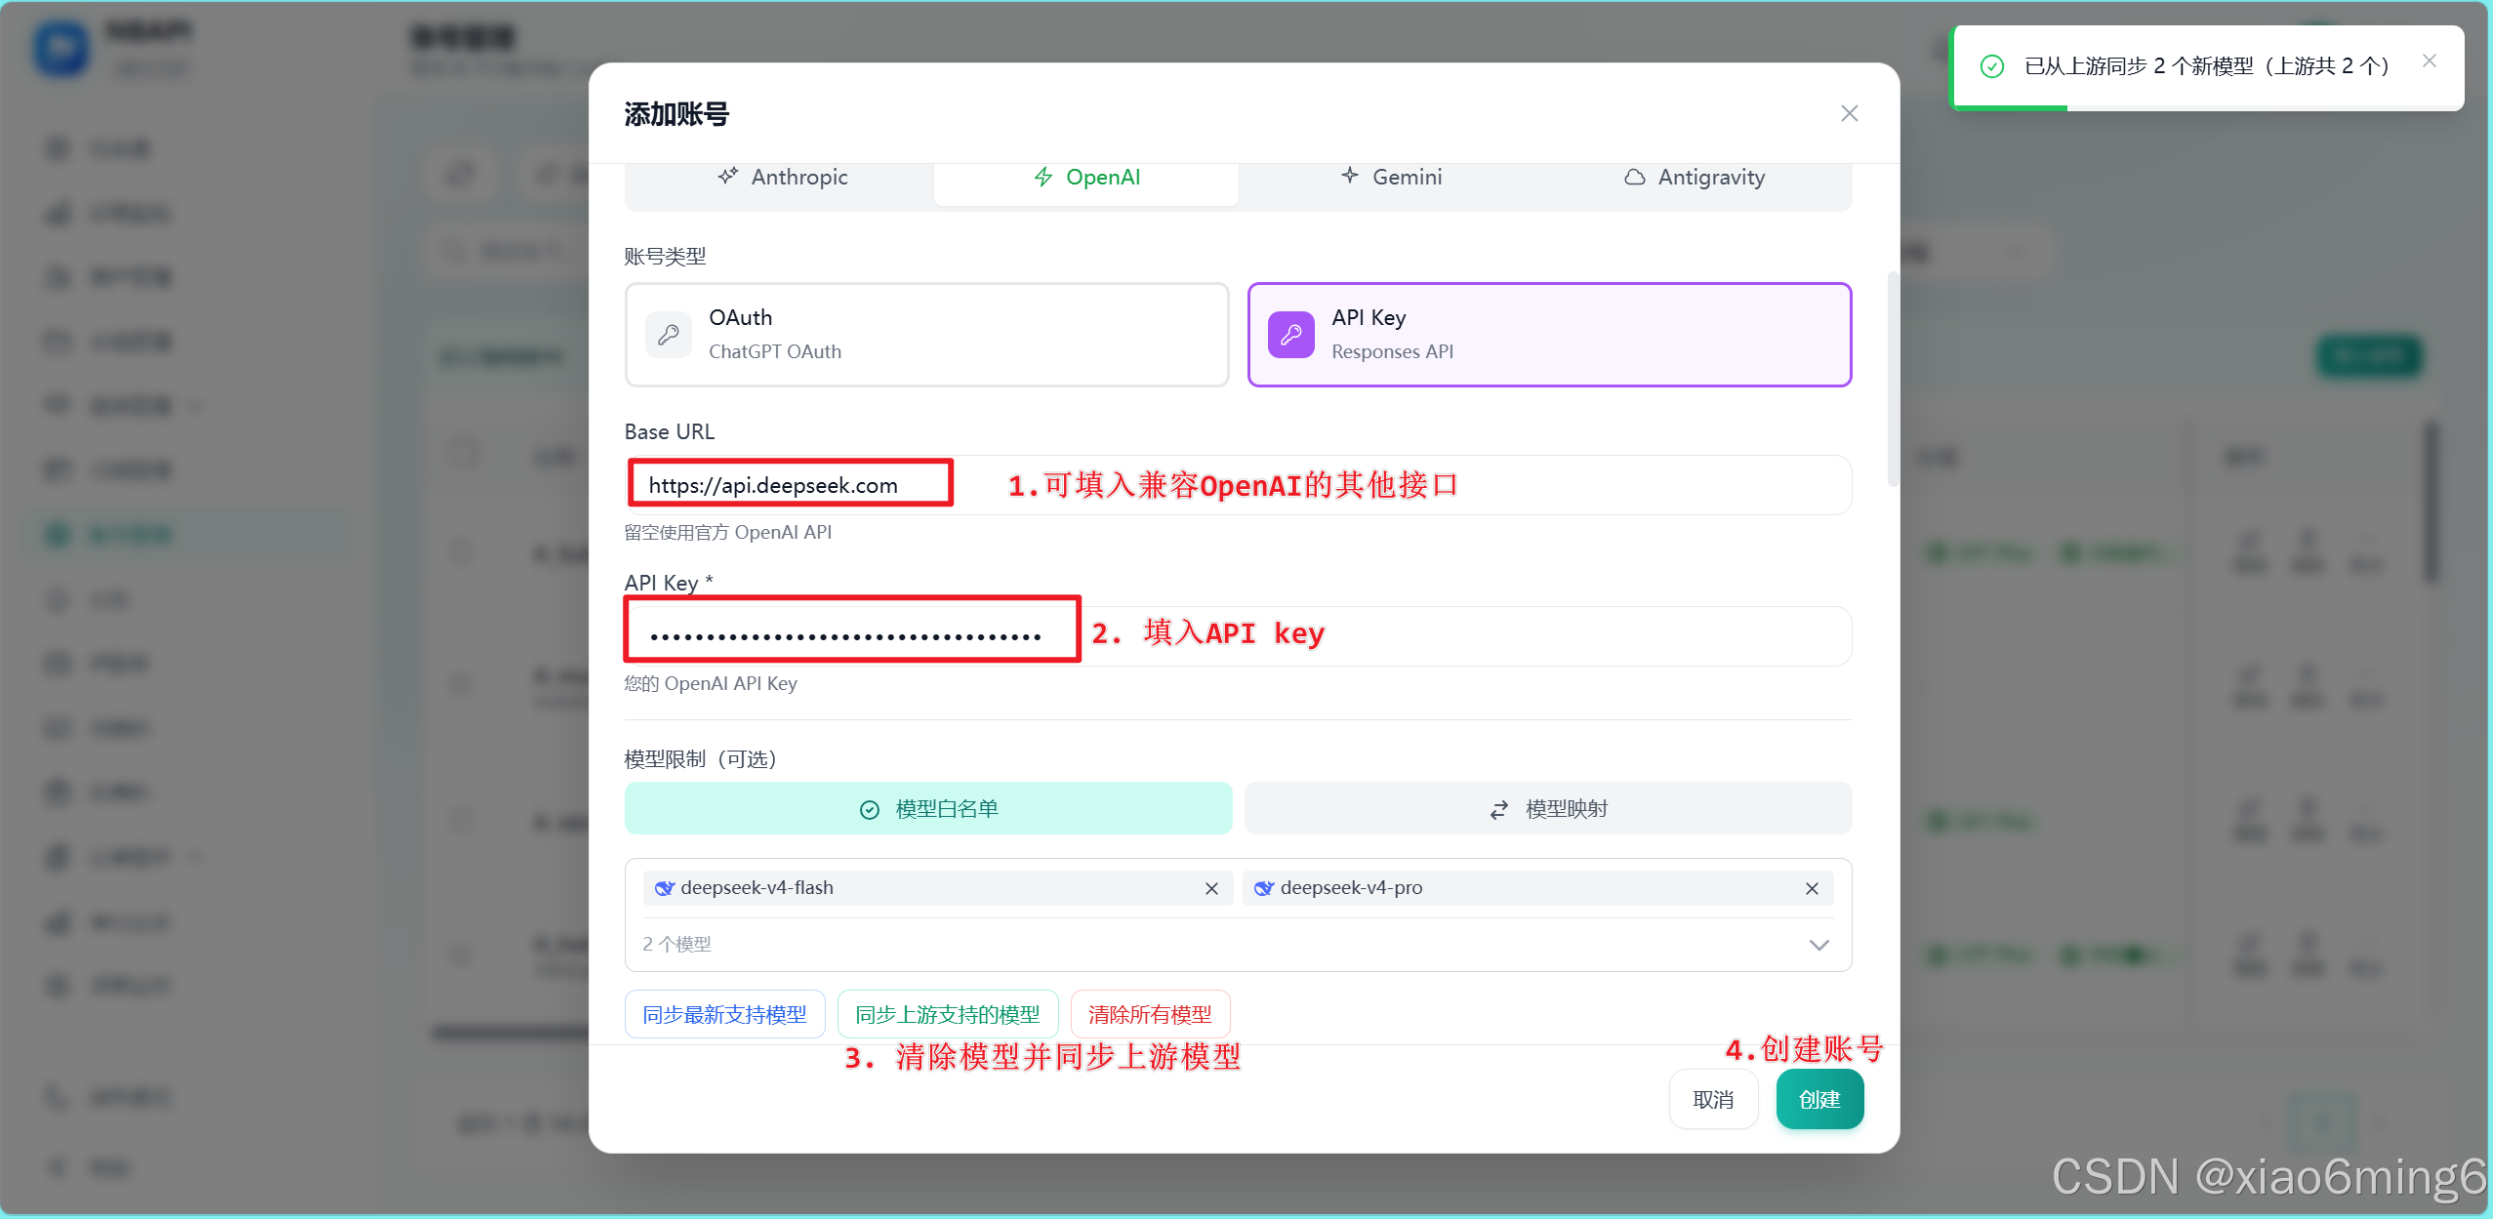Click the green check icon in notification
The height and width of the screenshot is (1219, 2493).
1991,66
